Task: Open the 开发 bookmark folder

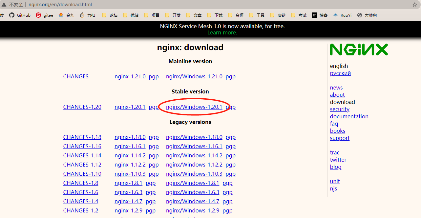Action: (173, 15)
